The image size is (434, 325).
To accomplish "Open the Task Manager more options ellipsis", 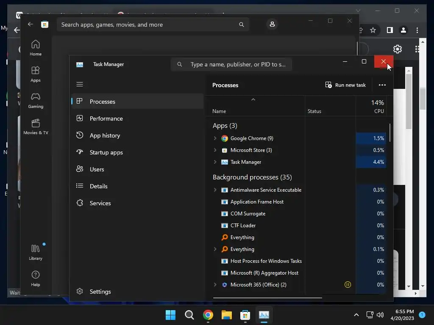I will click(x=382, y=85).
